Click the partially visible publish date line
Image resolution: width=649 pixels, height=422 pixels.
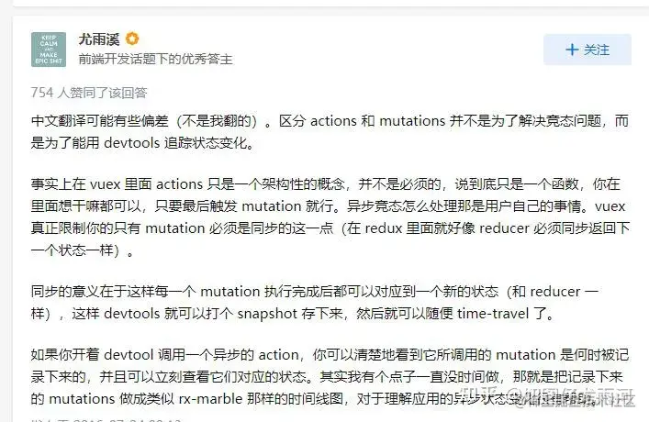106,419
